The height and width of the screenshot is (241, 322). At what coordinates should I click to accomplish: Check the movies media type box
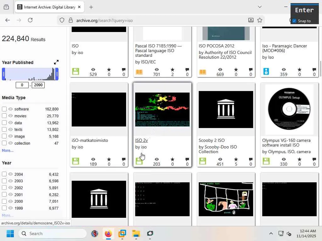4,116
